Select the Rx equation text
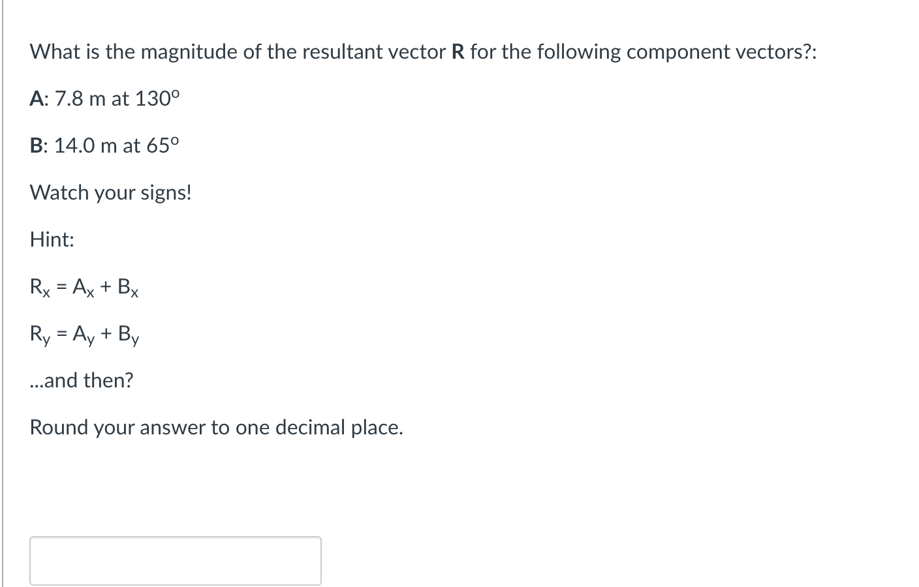The width and height of the screenshot is (919, 587). (84, 287)
